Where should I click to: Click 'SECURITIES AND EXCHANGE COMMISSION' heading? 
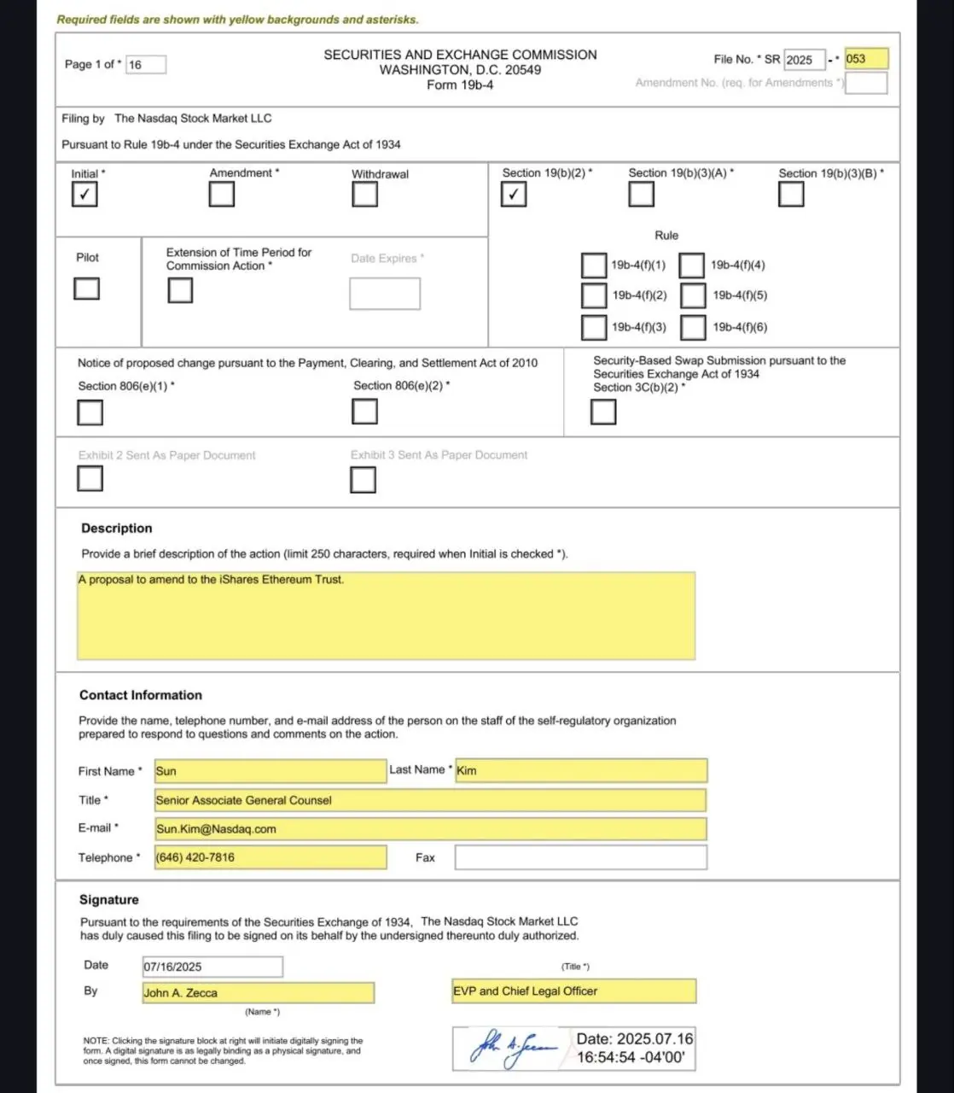(x=460, y=55)
